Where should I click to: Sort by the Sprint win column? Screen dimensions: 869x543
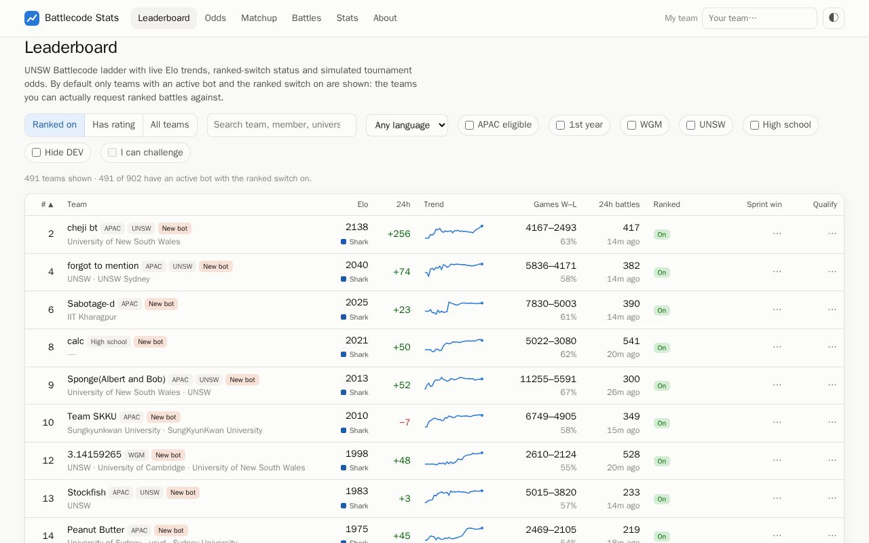(x=764, y=204)
